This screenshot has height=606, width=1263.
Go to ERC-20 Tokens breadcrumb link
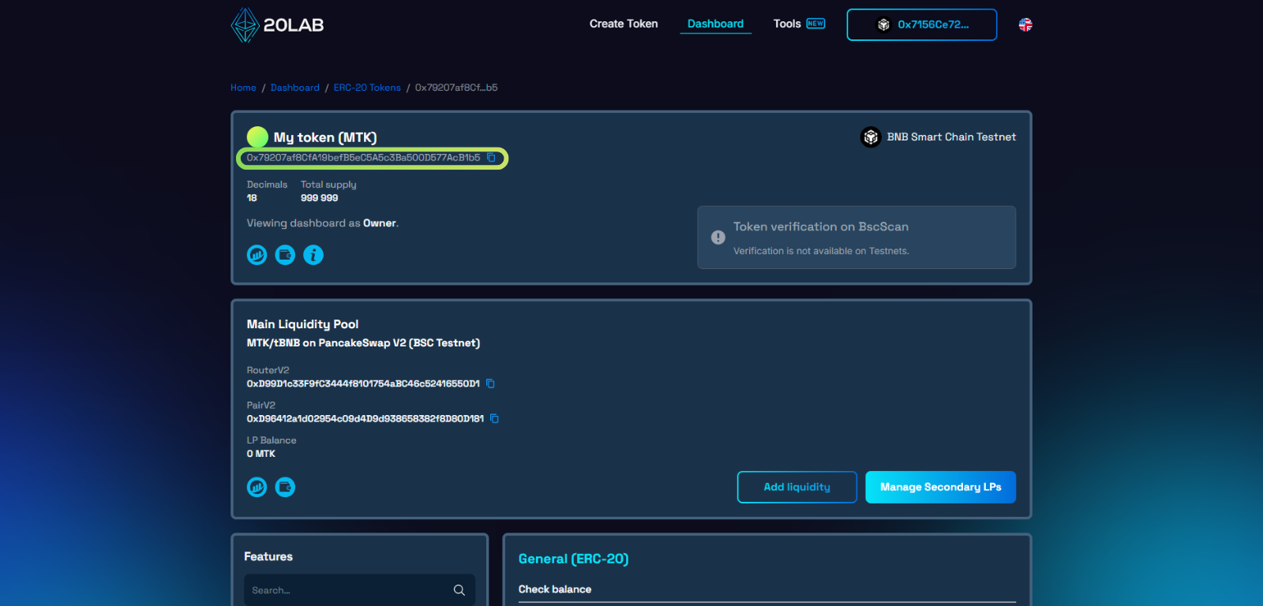[367, 88]
